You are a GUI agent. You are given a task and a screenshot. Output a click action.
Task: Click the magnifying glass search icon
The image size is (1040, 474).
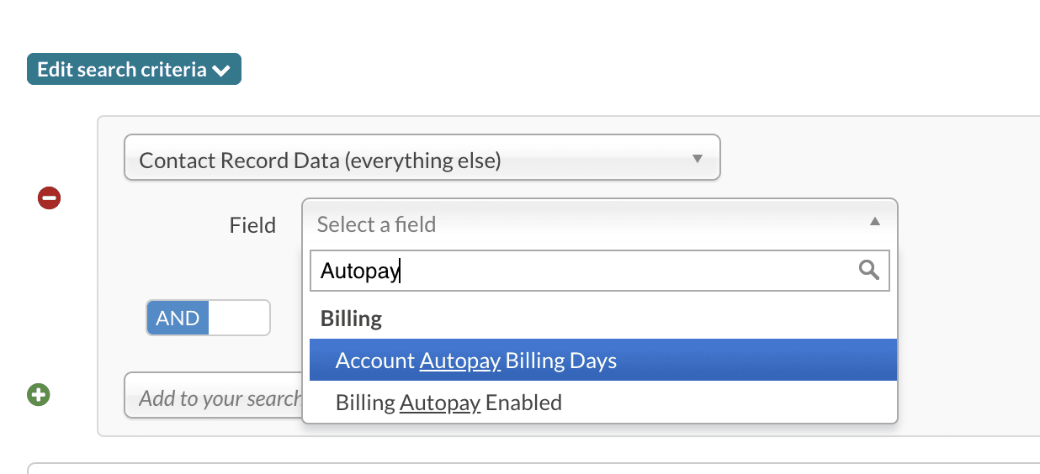(868, 271)
